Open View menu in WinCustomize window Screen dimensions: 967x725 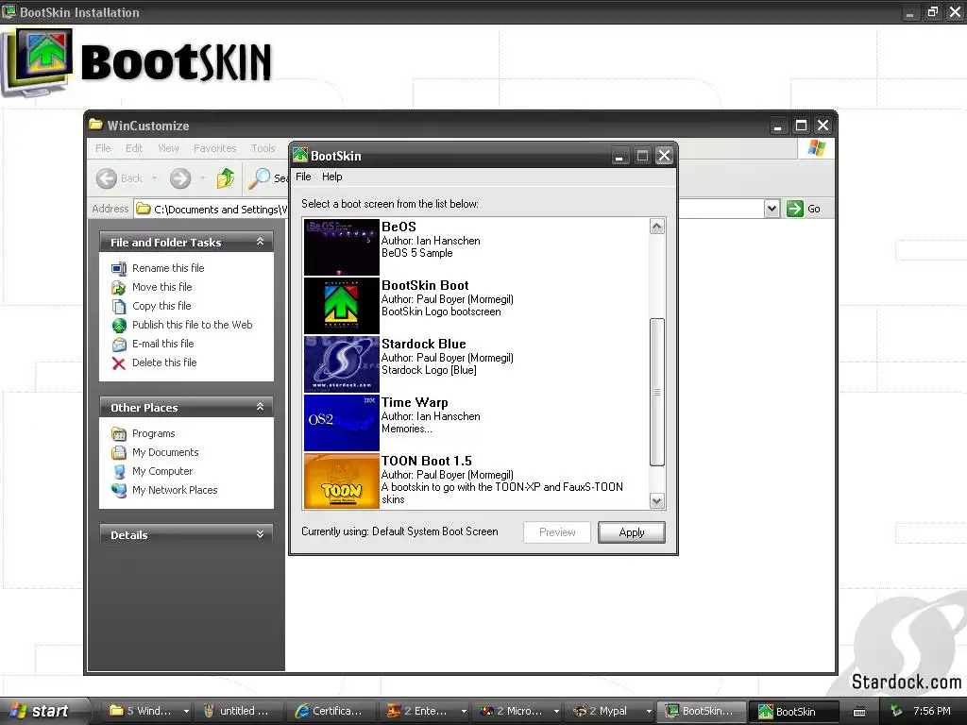pyautogui.click(x=168, y=148)
